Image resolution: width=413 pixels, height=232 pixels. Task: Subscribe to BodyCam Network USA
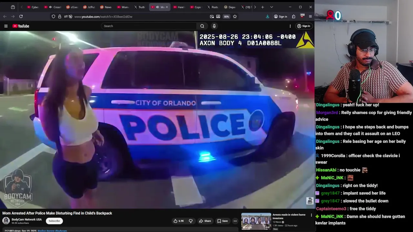pos(54,221)
